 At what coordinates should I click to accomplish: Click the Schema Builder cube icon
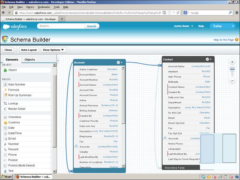(x=5, y=39)
